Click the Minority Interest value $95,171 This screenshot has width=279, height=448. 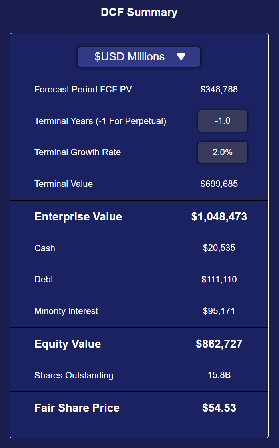coord(219,311)
